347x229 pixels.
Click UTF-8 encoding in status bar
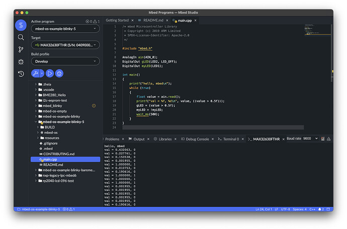coord(284,209)
